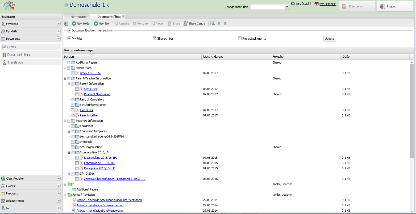416x214 pixels.
Task: Click the New folder toolbar icon
Action: (74, 24)
